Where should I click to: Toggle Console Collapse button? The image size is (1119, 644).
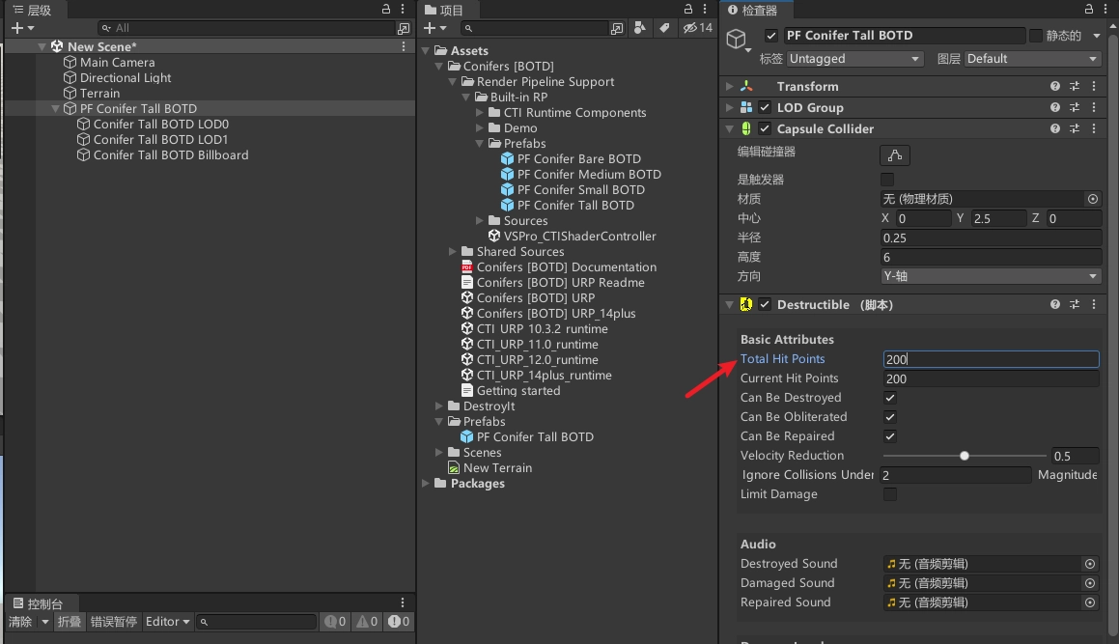point(70,622)
